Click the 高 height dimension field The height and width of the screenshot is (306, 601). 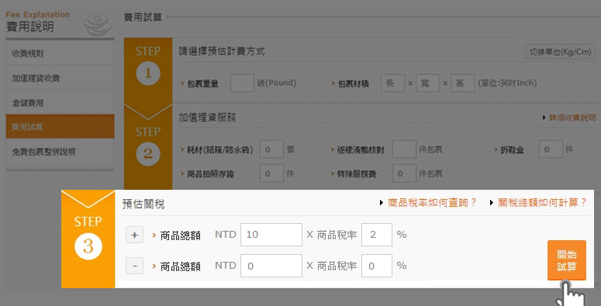coord(463,83)
